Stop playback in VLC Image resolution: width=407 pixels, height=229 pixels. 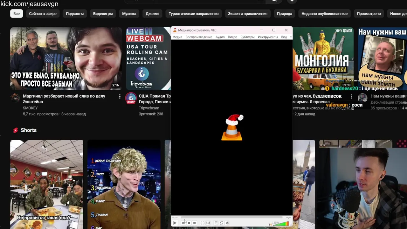189,223
